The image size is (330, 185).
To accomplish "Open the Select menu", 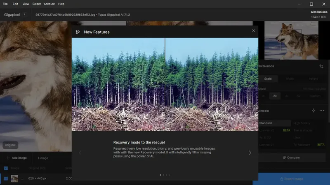I will [x=36, y=4].
